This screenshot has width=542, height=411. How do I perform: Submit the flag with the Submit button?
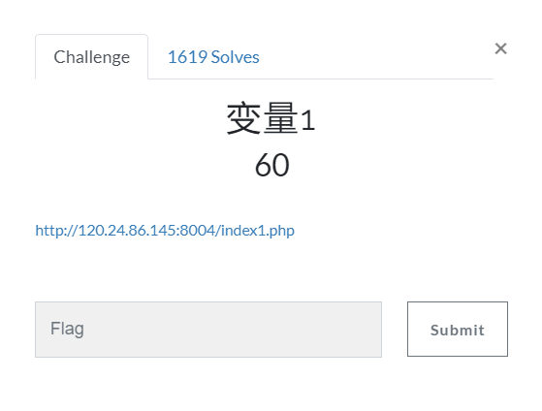458,329
